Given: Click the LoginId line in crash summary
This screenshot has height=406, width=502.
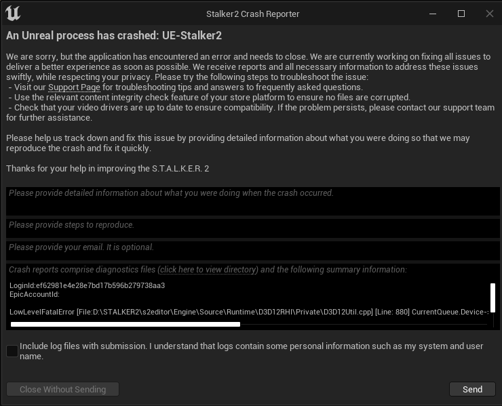Looking at the screenshot, I should 87,285.
